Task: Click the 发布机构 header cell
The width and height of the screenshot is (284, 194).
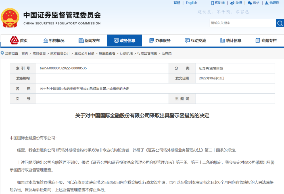Action: (23, 78)
